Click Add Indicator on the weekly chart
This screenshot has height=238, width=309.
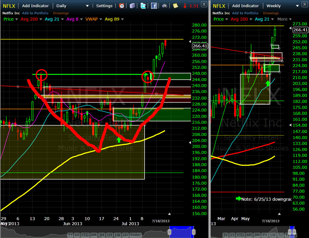coord(245,6)
